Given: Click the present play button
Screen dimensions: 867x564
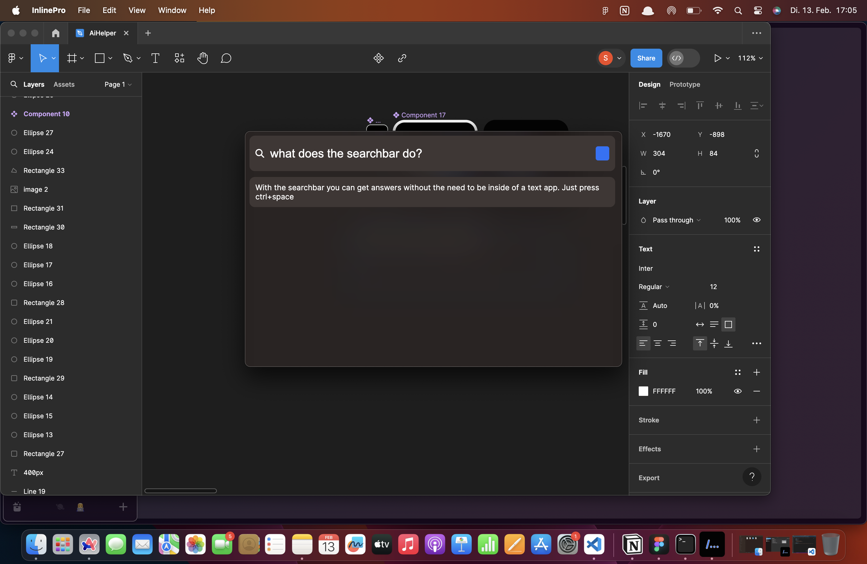Looking at the screenshot, I should [x=717, y=58].
